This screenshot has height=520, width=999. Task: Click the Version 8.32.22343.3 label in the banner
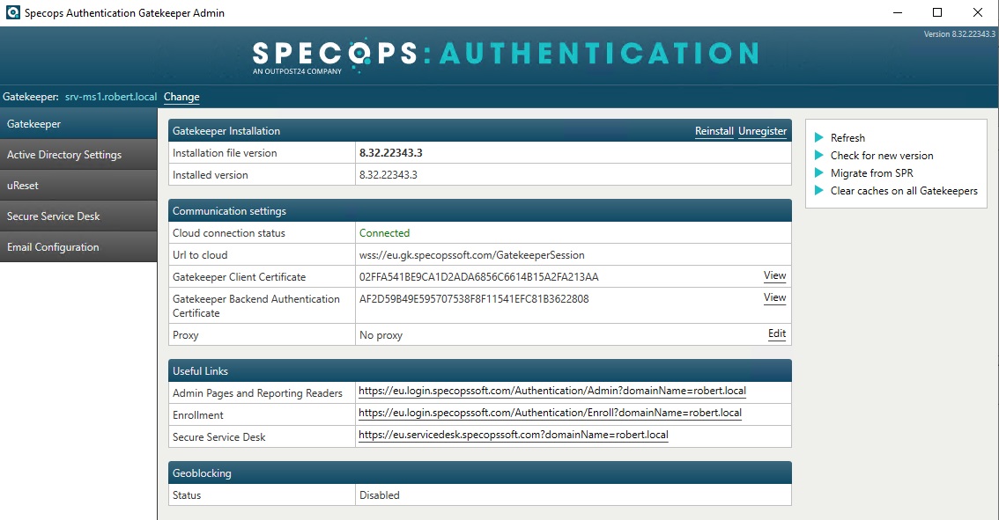tap(958, 33)
